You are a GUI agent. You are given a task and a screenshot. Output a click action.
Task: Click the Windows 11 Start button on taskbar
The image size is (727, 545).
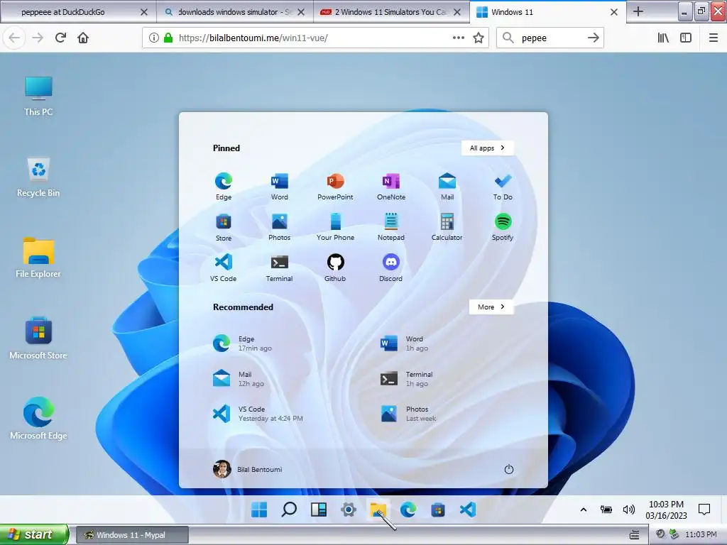259,510
